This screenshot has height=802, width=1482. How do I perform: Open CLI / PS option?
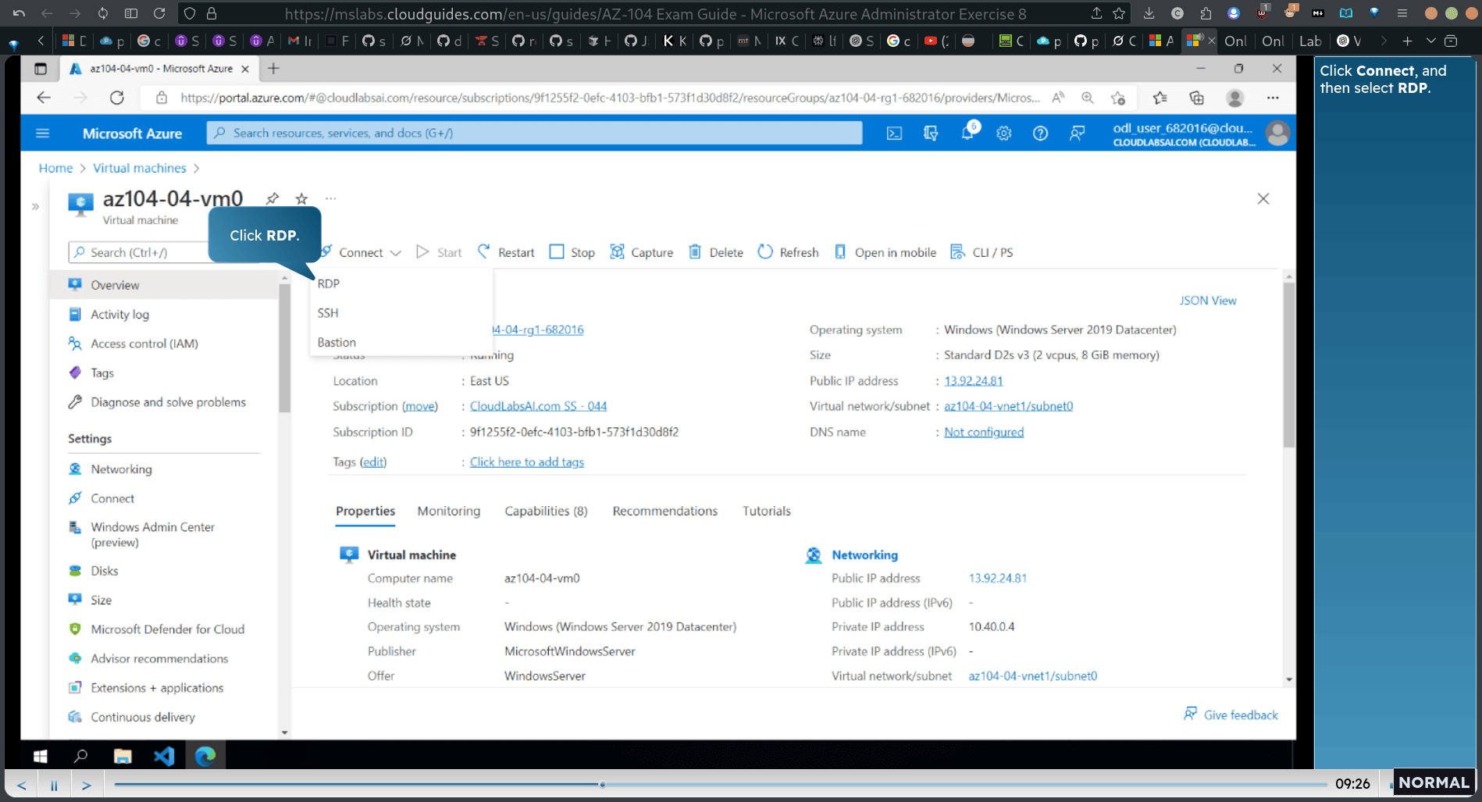click(981, 252)
